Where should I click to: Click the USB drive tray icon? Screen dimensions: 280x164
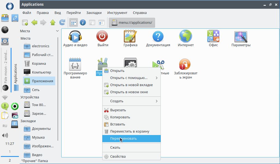tap(15, 124)
